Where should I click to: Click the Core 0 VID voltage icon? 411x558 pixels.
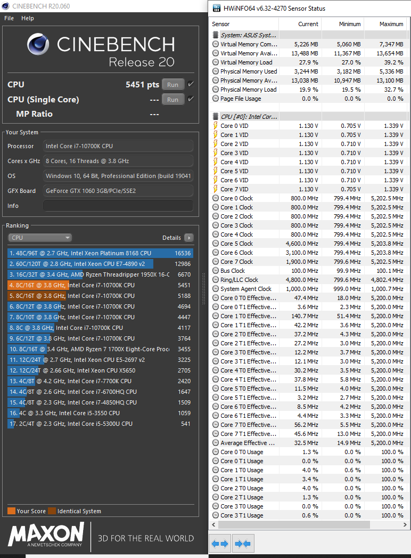[215, 126]
